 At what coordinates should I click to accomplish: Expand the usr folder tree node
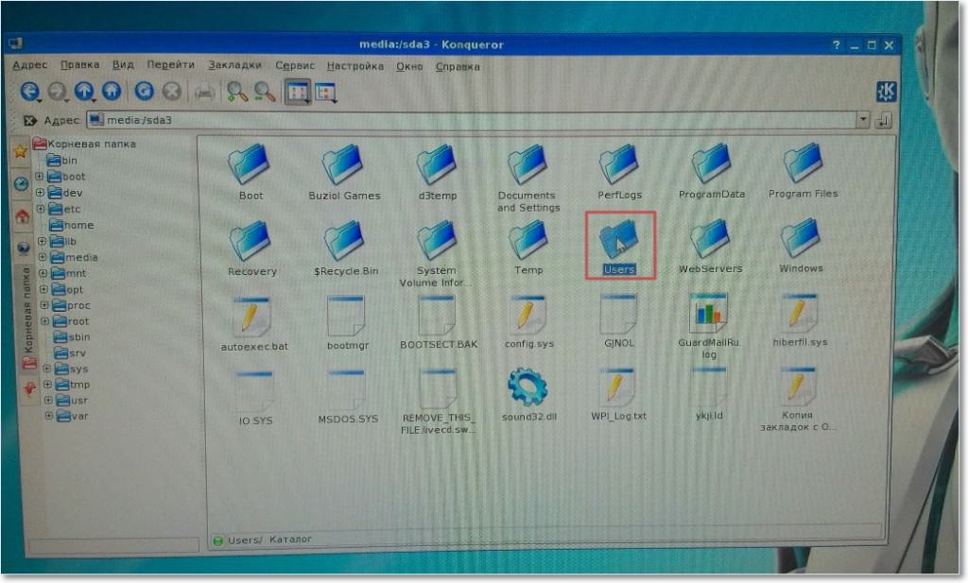click(x=47, y=401)
